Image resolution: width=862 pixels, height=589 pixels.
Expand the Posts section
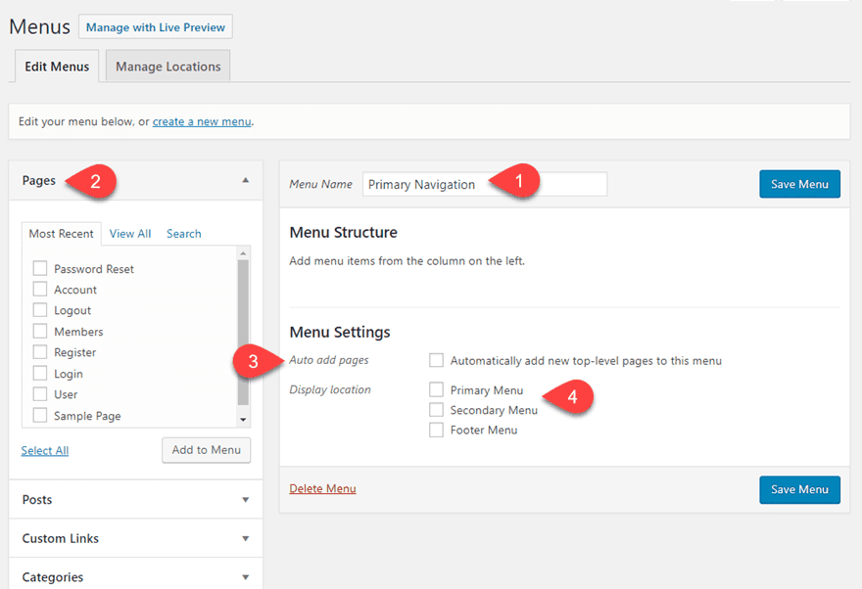pyautogui.click(x=245, y=499)
